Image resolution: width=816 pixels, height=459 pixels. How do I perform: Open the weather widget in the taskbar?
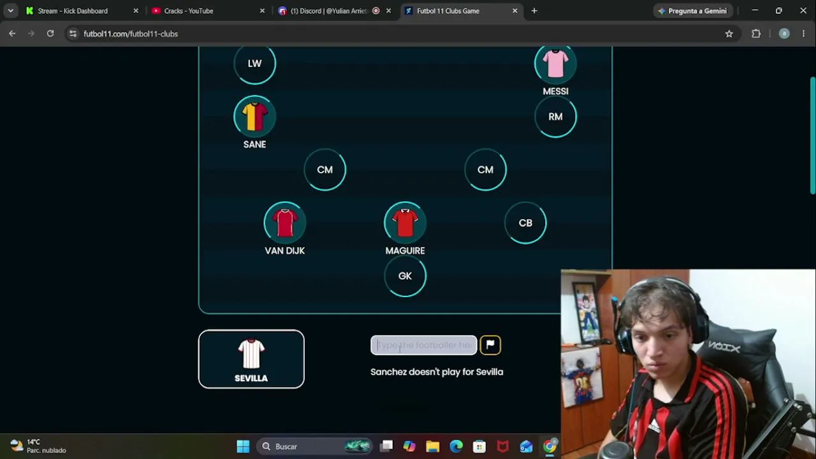pyautogui.click(x=38, y=446)
